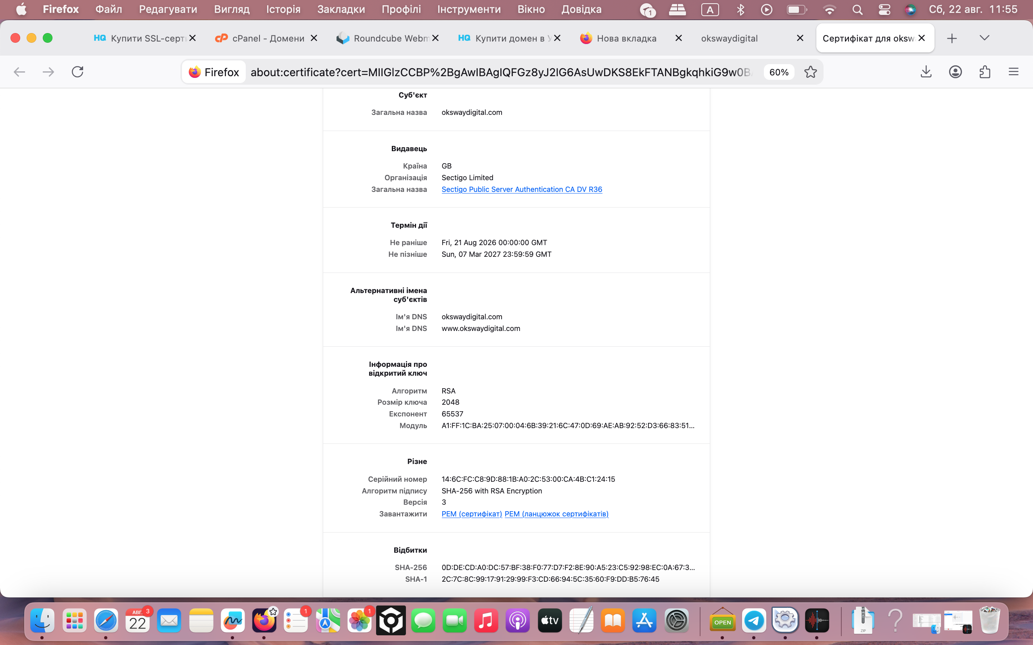
Task: Open the Firefox application menu
Action: coord(1014,72)
